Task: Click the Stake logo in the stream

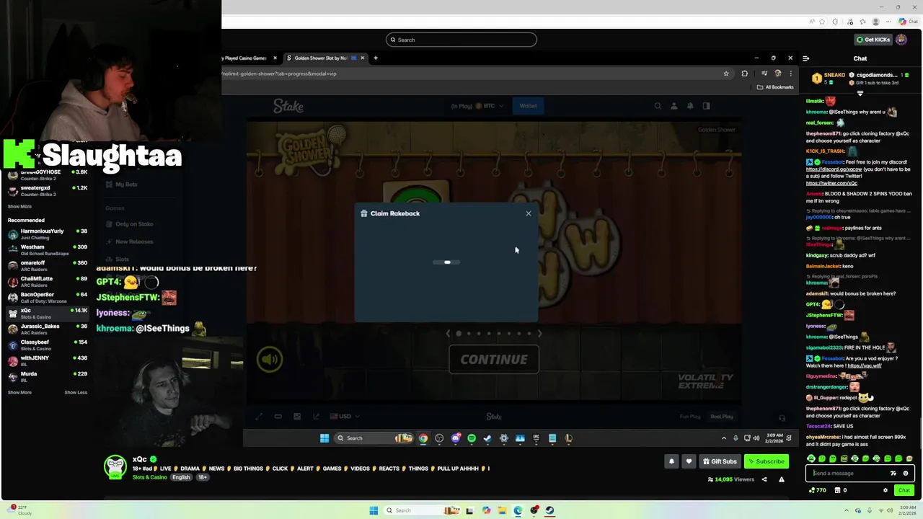Action: click(288, 106)
